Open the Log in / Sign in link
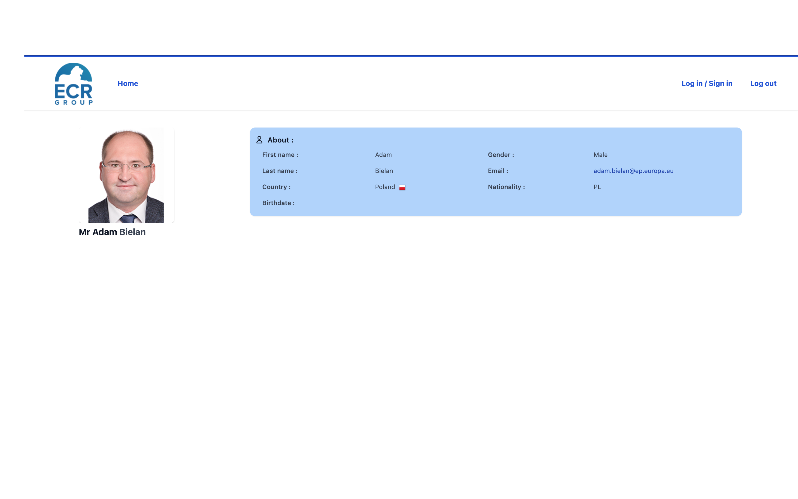Image resolution: width=798 pixels, height=499 pixels. tap(707, 83)
